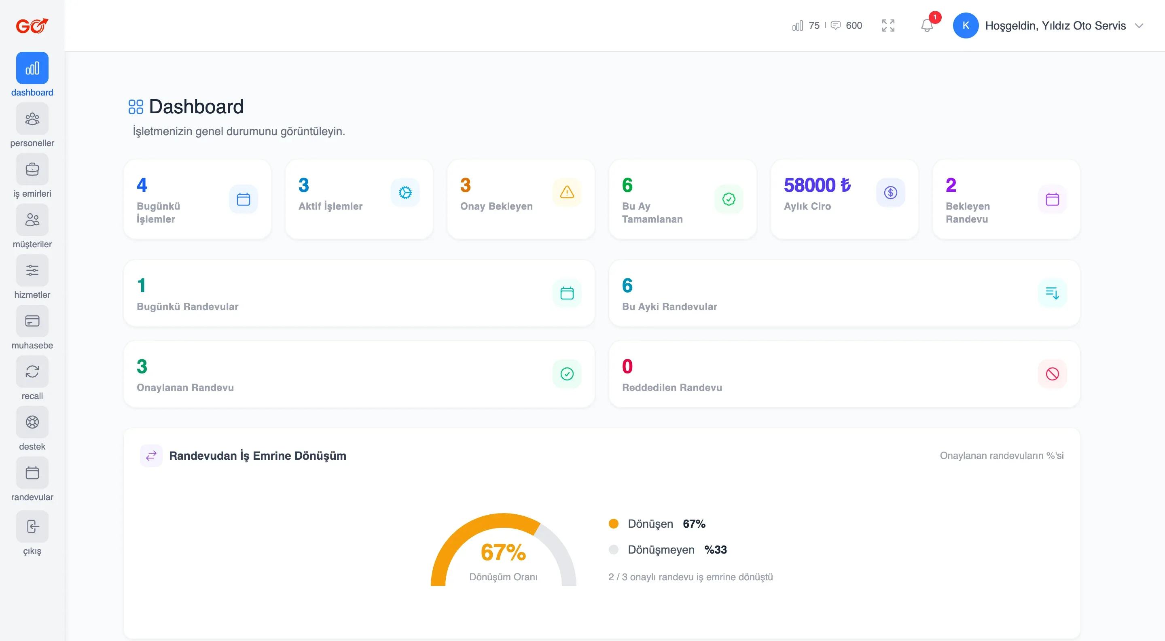This screenshot has width=1165, height=641.
Task: Click the Bugünkü Randevular calendar icon
Action: (567, 293)
